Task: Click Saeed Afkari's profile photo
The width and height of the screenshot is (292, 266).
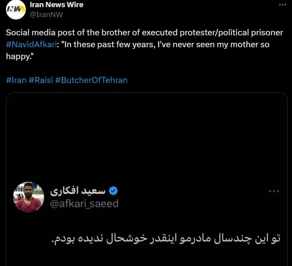Action: [x=28, y=197]
